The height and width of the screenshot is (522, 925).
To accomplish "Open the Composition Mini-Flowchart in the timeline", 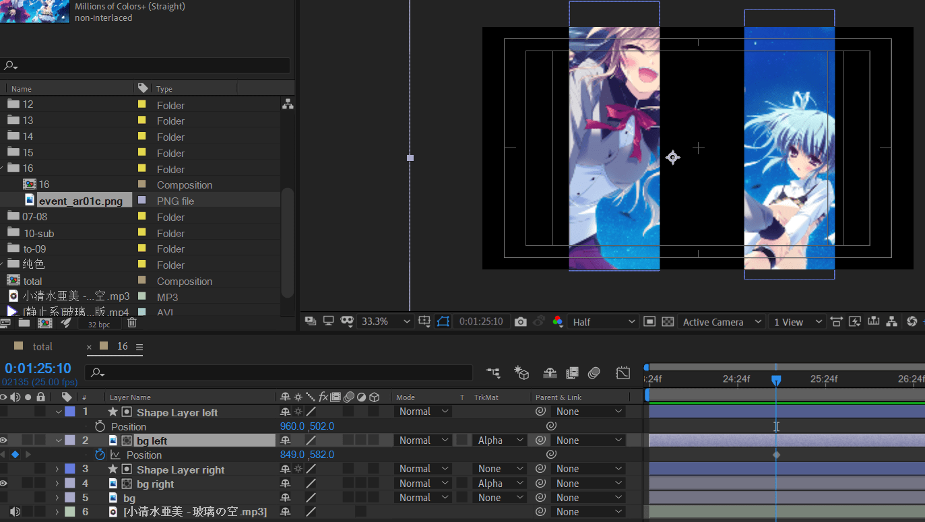I will click(x=494, y=372).
